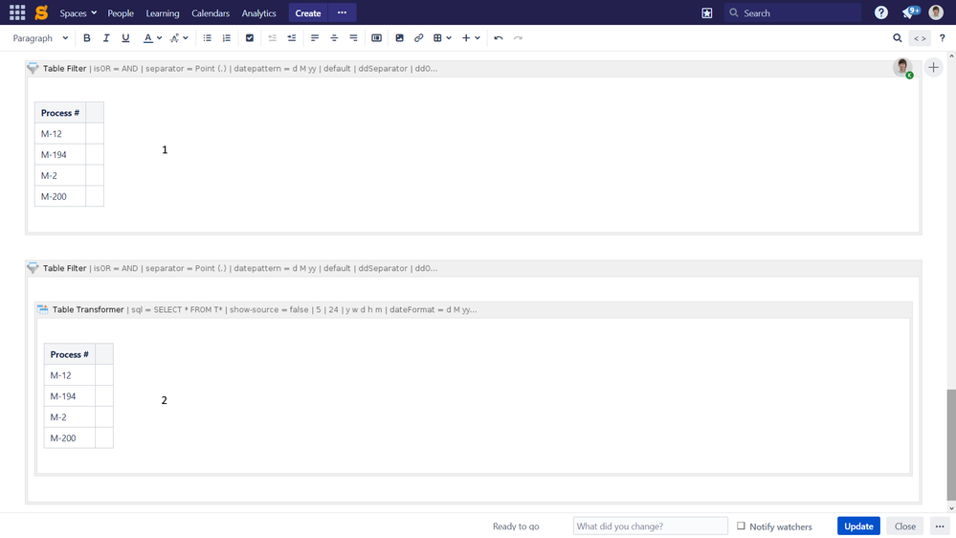Toggle the Notify watchers checkbox

[x=741, y=526]
